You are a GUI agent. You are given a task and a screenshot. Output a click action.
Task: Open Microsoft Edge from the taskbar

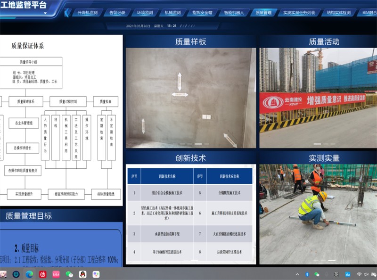pos(29,274)
